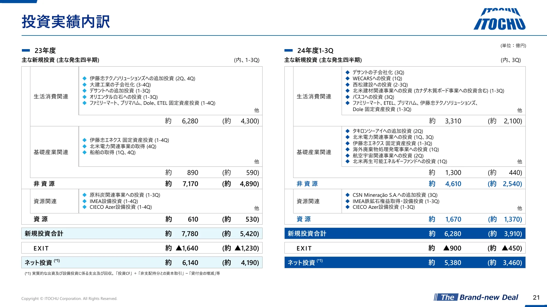The width and height of the screenshot is (547, 307).
Task: Click diamond bullet beside デサントの子会社化 (3Q)
Action: click(348, 72)
